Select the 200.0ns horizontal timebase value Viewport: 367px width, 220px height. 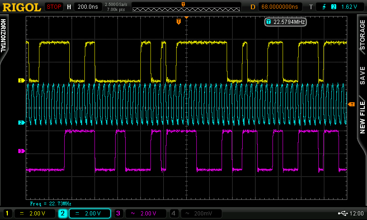point(88,7)
